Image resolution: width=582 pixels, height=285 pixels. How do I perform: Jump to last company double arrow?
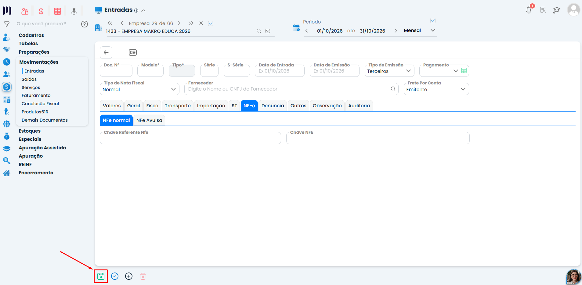pos(191,23)
